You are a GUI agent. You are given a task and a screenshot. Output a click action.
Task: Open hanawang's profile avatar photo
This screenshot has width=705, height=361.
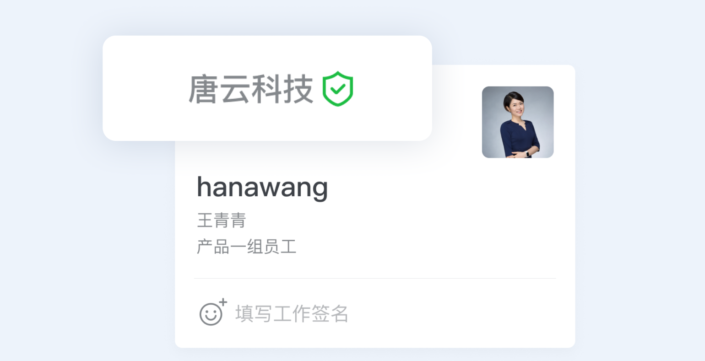point(518,122)
